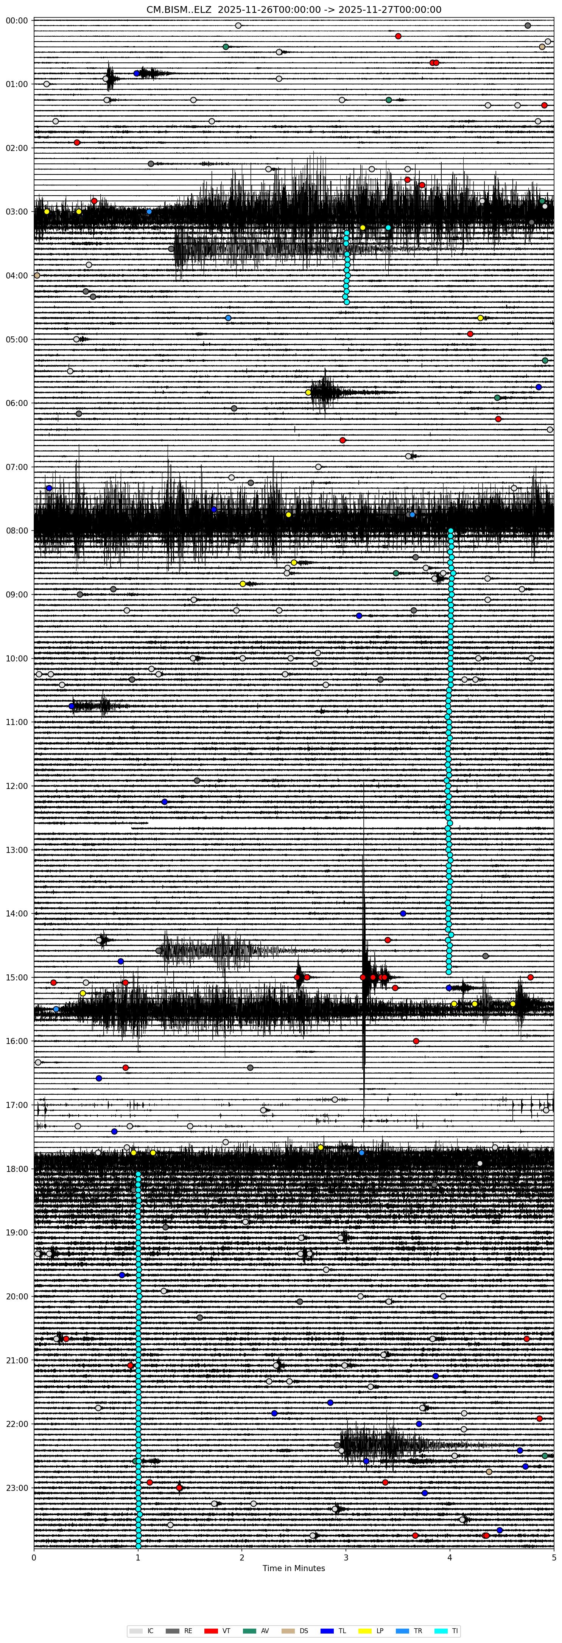Click the 15:00 label on the time axis
The image size is (562, 1643).
coord(17,977)
